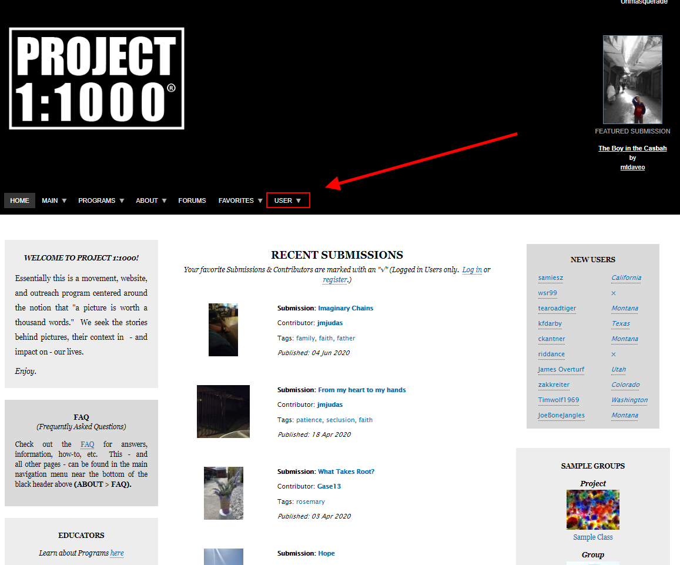
Task: Open the What Takes Root? thumbnail
Action: (x=223, y=493)
